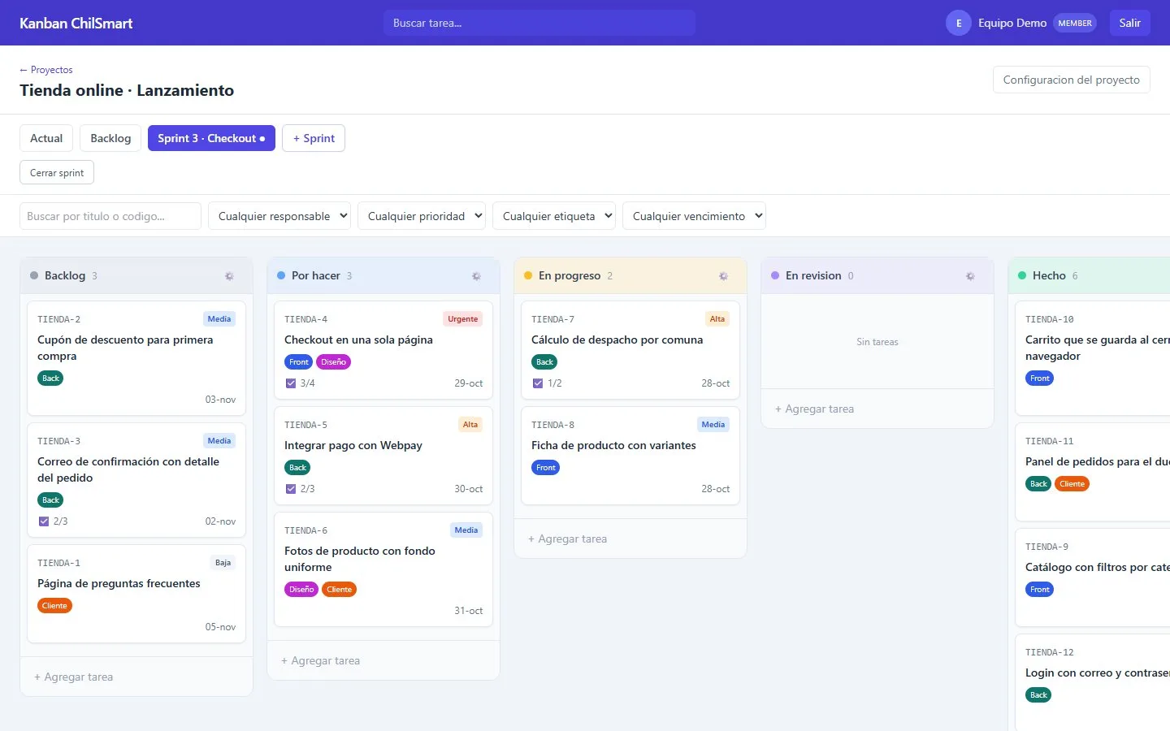The width and height of the screenshot is (1170, 731).
Task: Click the checklist icon on card TIENDA-7
Action: coord(538,383)
